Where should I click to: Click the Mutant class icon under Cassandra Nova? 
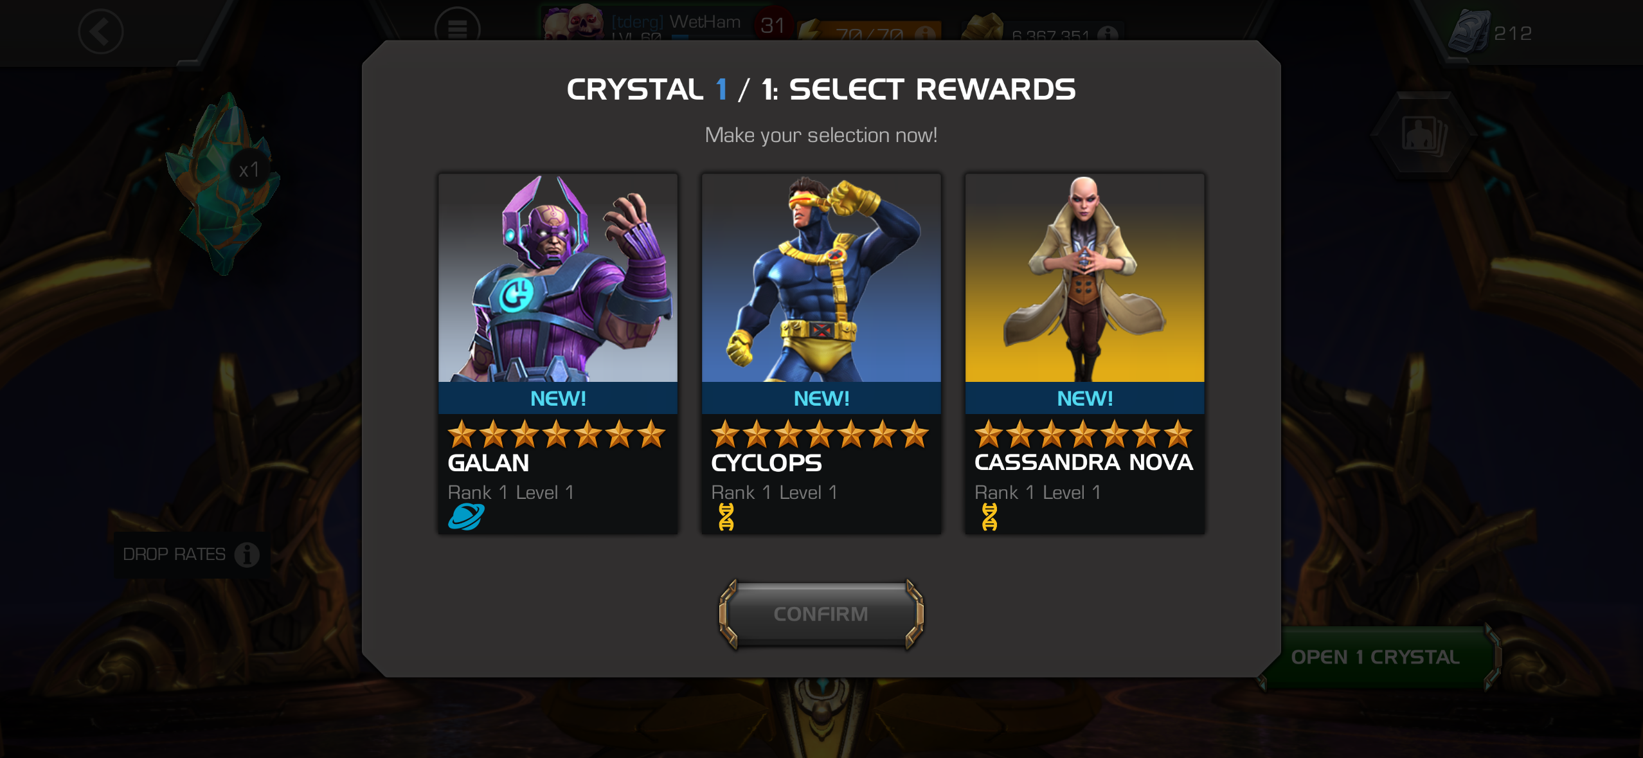click(990, 517)
